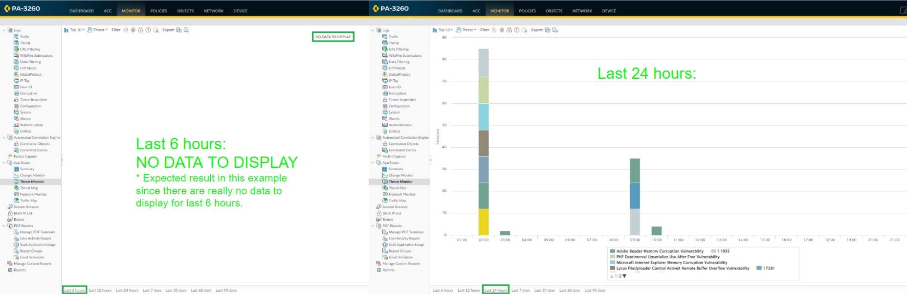The image size is (907, 294).
Task: Click the yellow segment of the 02:00 bar
Action: [483, 222]
